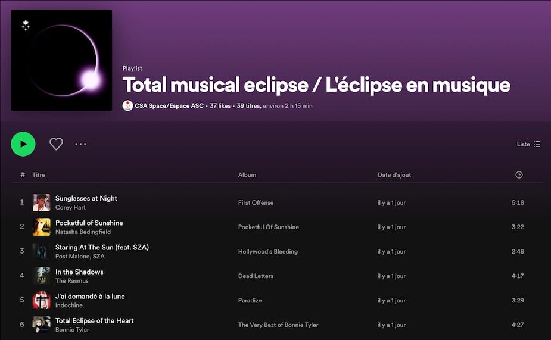Open the Hollywood's Bleeding album
The image size is (551, 340).
pyautogui.click(x=268, y=251)
